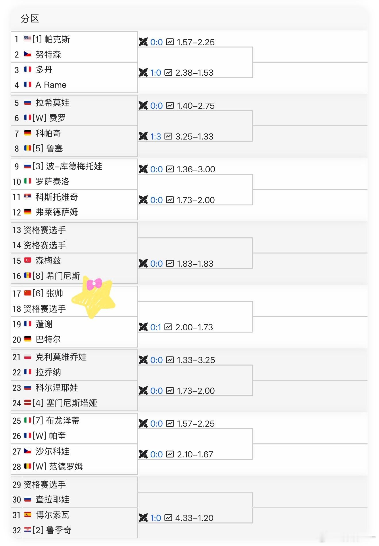Select player 拉希莫娃

click(52, 103)
